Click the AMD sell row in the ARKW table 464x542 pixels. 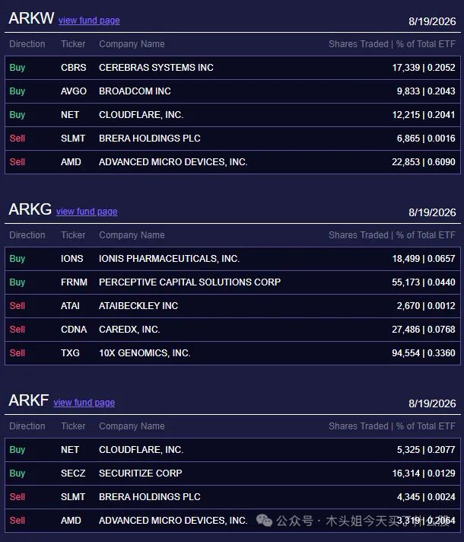point(233,162)
